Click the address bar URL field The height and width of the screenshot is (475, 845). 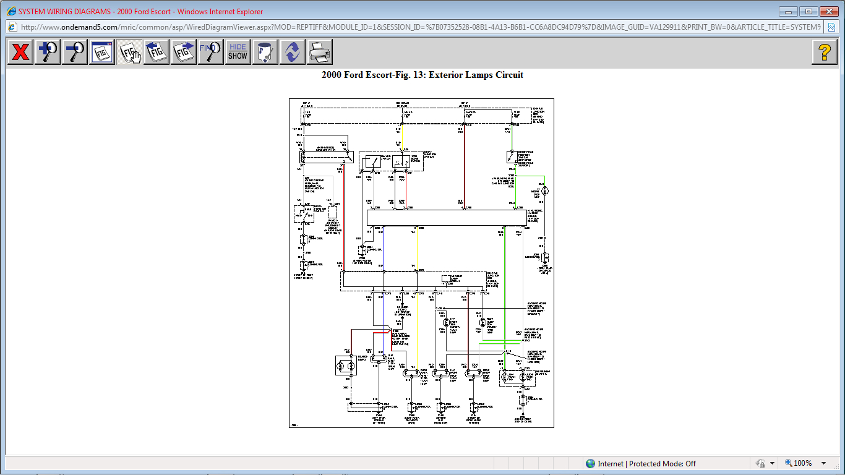421,27
